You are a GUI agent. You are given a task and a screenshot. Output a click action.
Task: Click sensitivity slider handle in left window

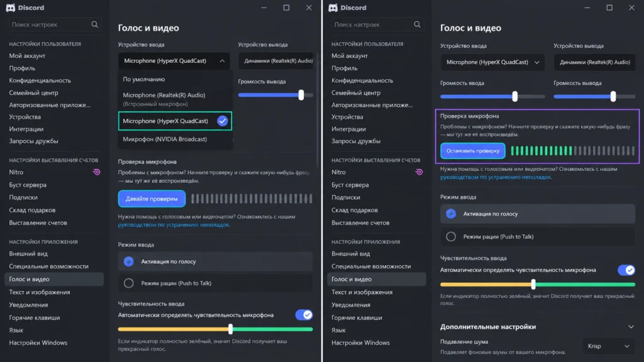click(x=230, y=329)
